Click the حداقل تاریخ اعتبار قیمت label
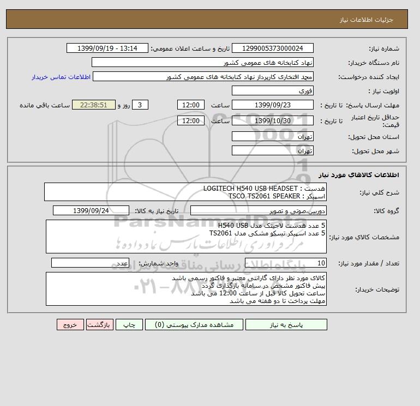The width and height of the screenshot is (420, 406). 375,121
